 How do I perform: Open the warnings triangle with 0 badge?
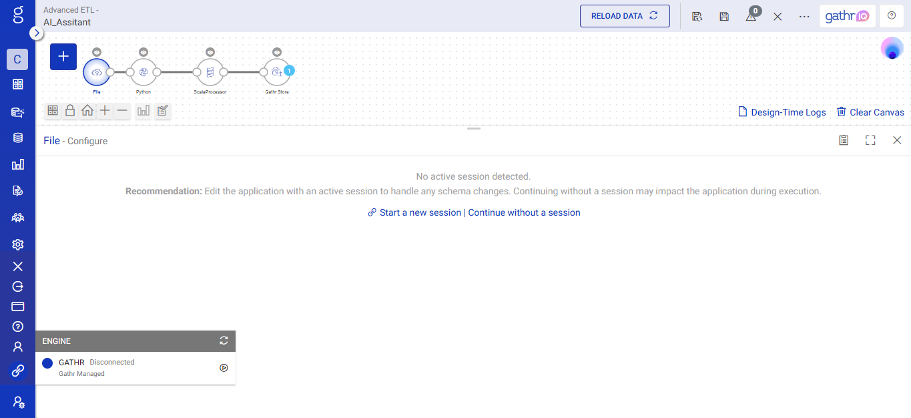[x=751, y=16]
